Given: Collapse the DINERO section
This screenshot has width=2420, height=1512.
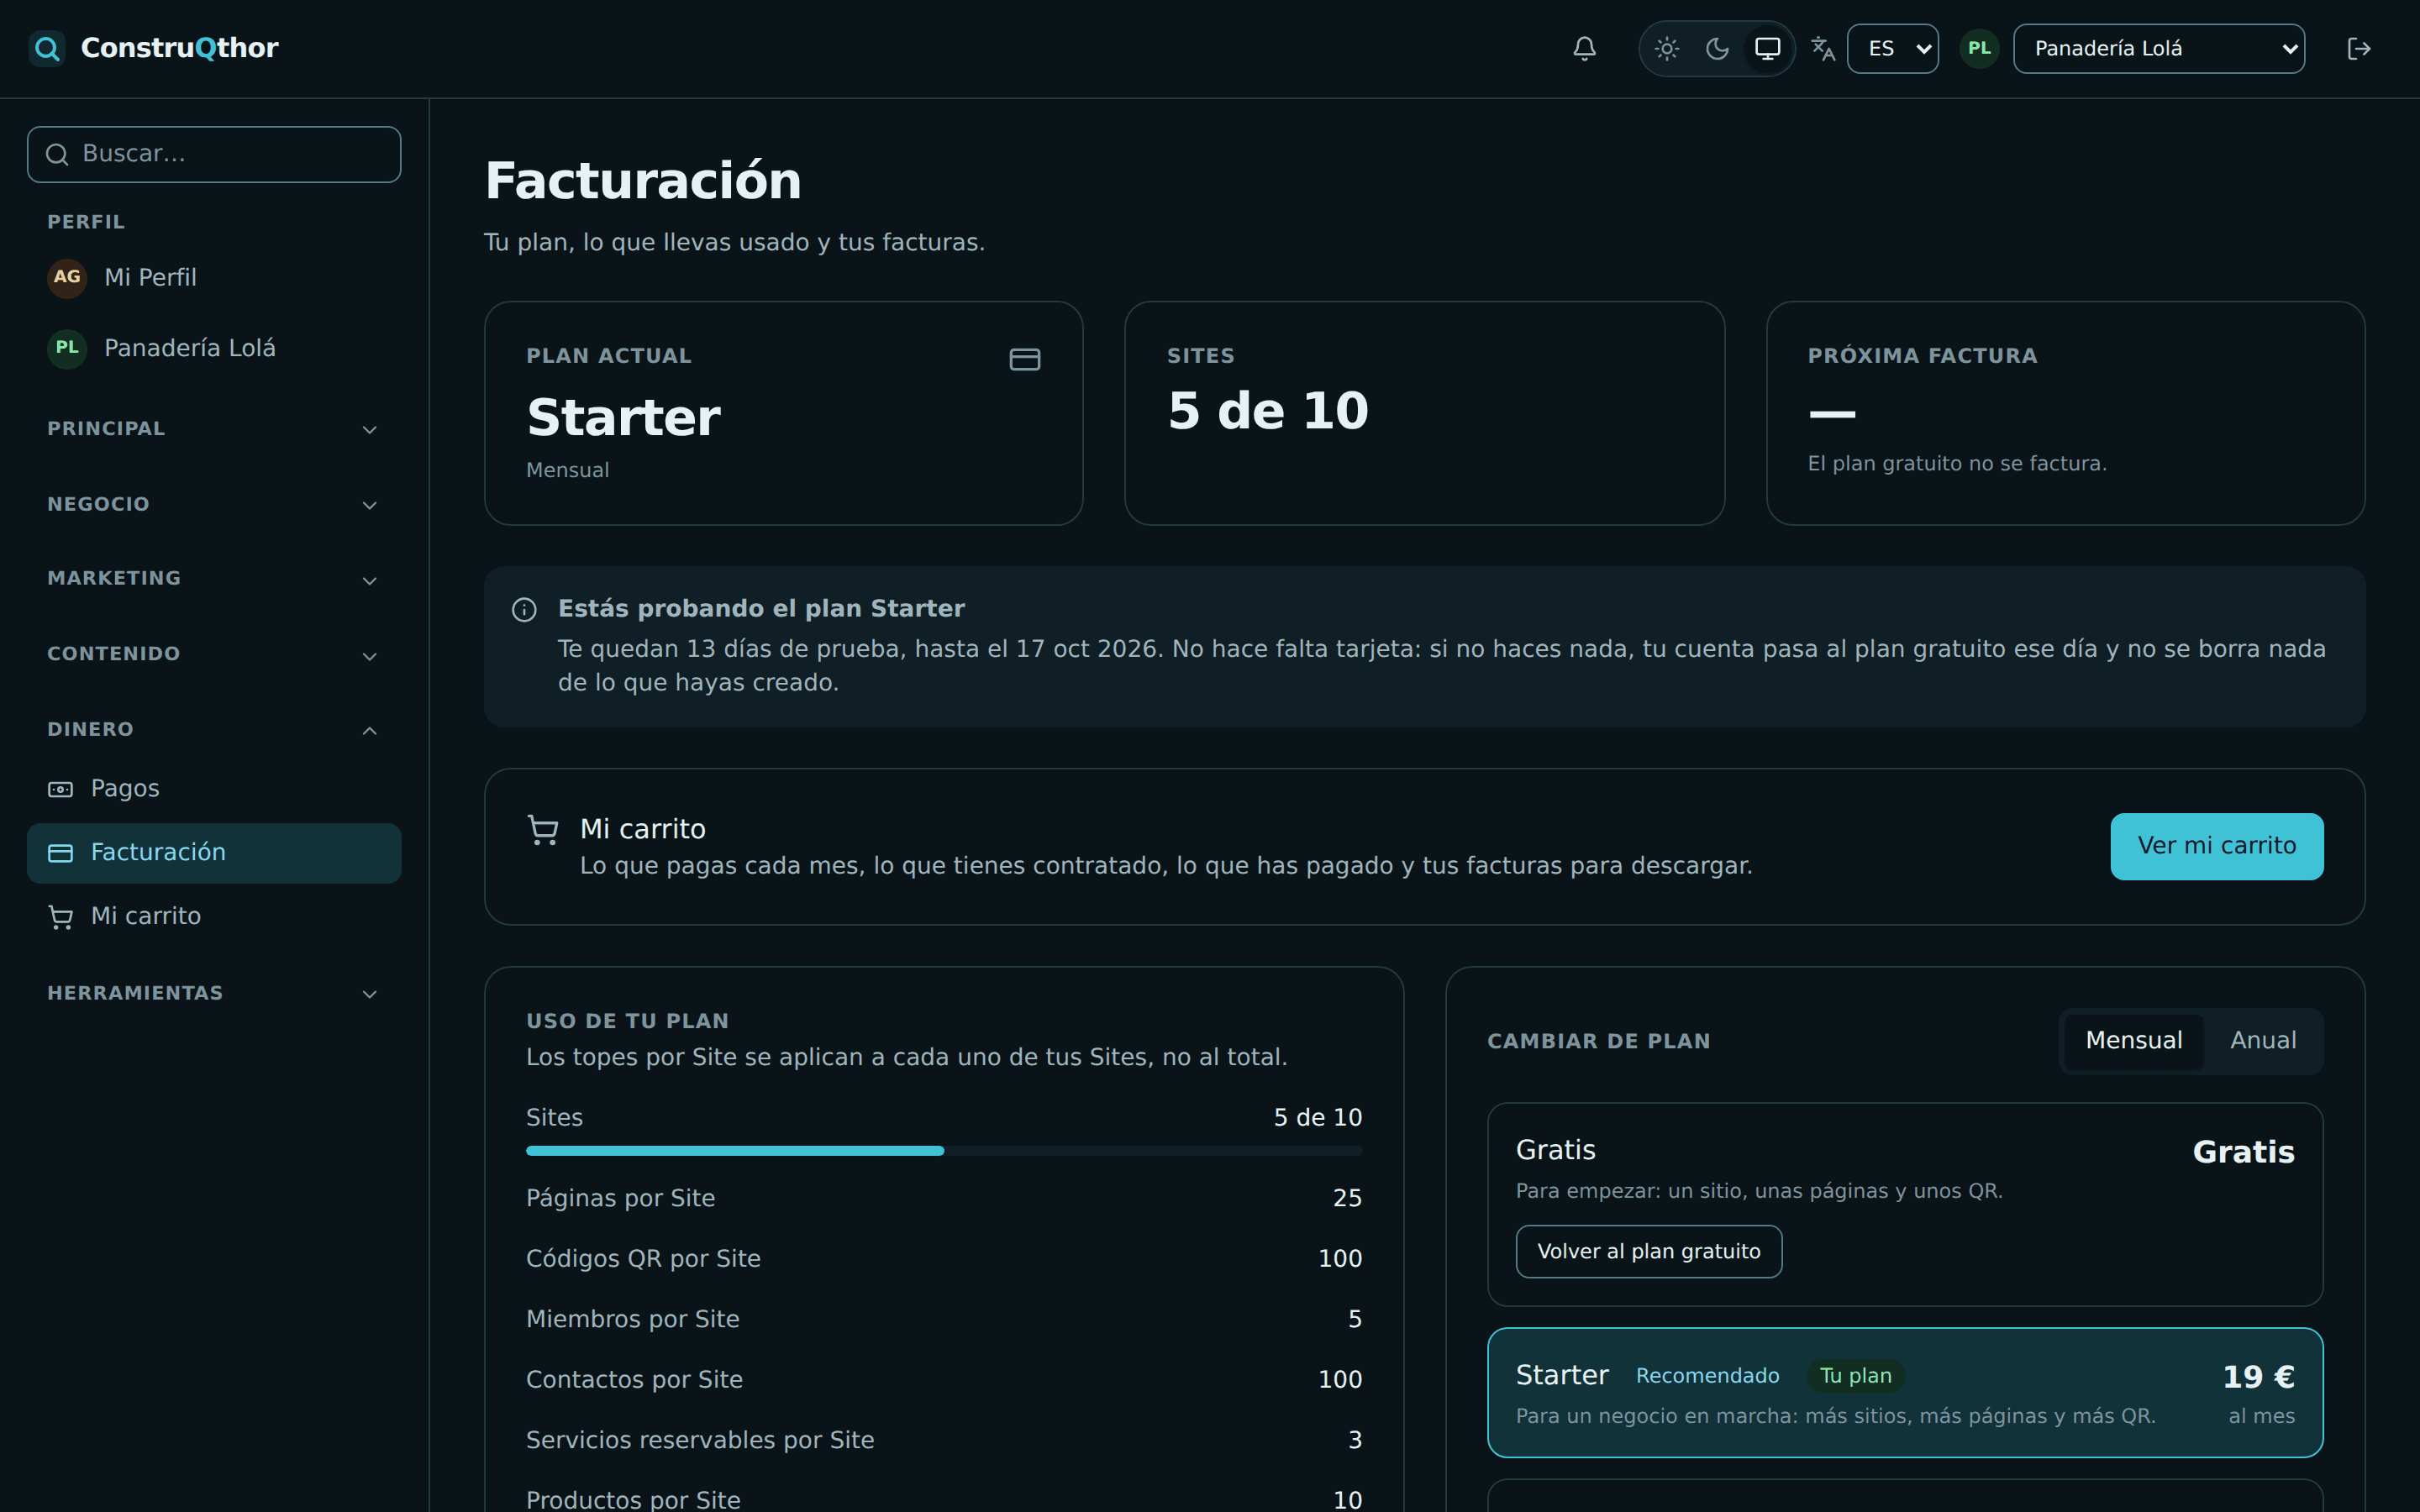Looking at the screenshot, I should tap(214, 730).
